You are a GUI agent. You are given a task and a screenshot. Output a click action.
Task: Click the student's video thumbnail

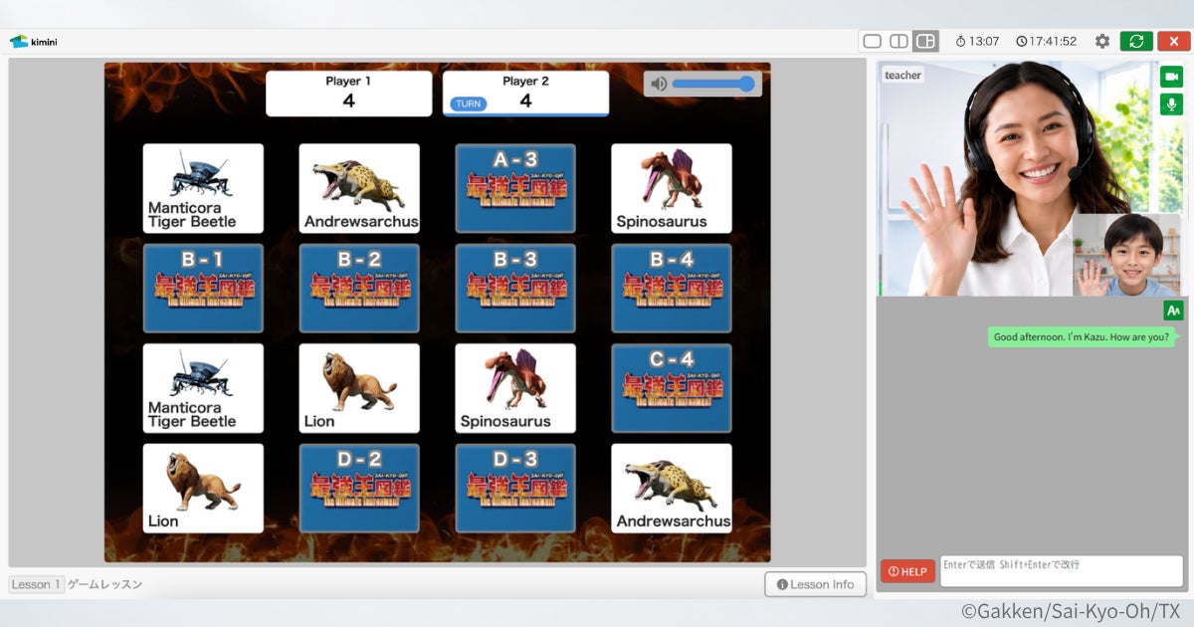pyautogui.click(x=1126, y=255)
